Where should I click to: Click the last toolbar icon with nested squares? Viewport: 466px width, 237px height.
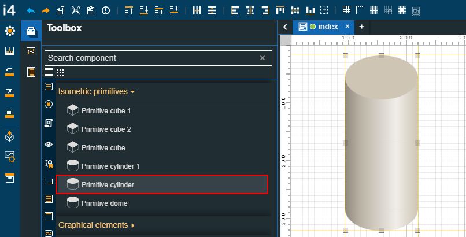(416, 11)
